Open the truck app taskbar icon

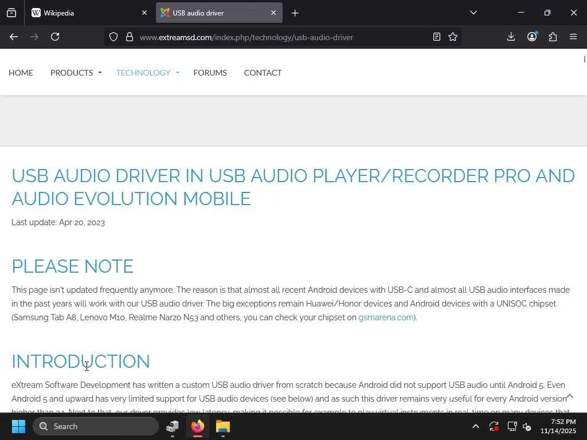click(173, 426)
